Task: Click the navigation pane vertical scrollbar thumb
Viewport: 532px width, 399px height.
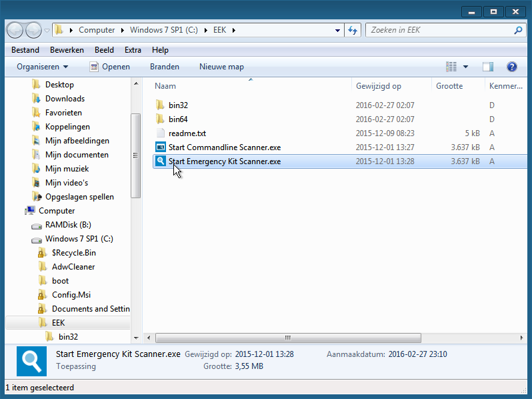Action: click(x=136, y=155)
